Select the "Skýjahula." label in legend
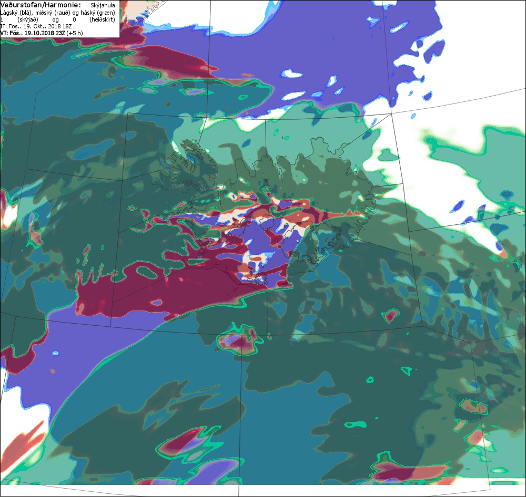The height and width of the screenshot is (497, 526). tap(104, 5)
